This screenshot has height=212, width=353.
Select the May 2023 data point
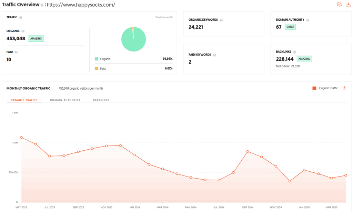click(x=21, y=138)
